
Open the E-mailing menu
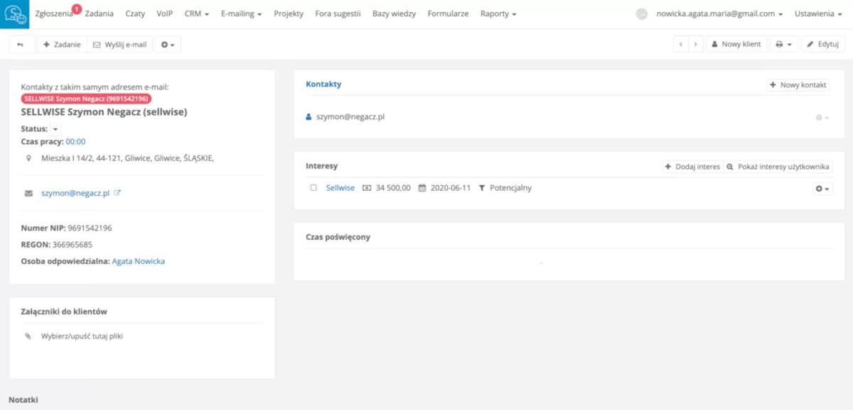[241, 14]
